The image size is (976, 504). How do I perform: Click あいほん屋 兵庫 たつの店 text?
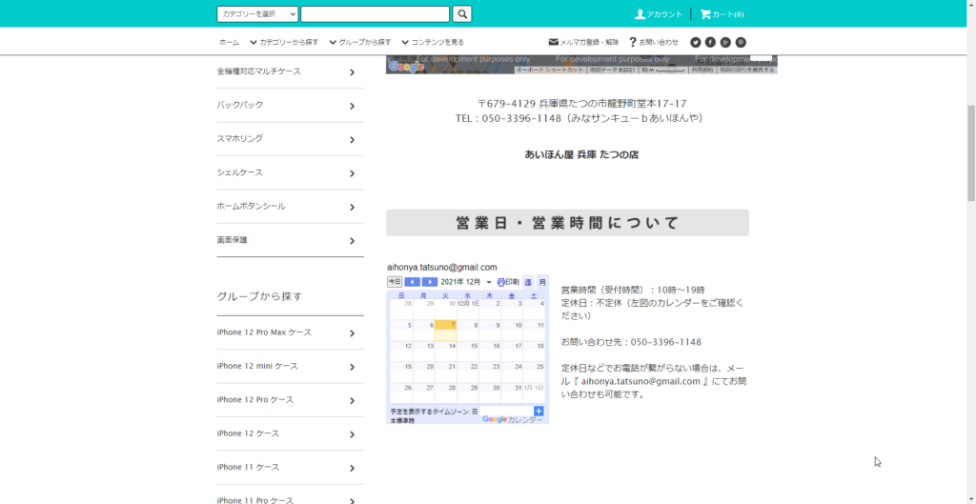pos(581,155)
